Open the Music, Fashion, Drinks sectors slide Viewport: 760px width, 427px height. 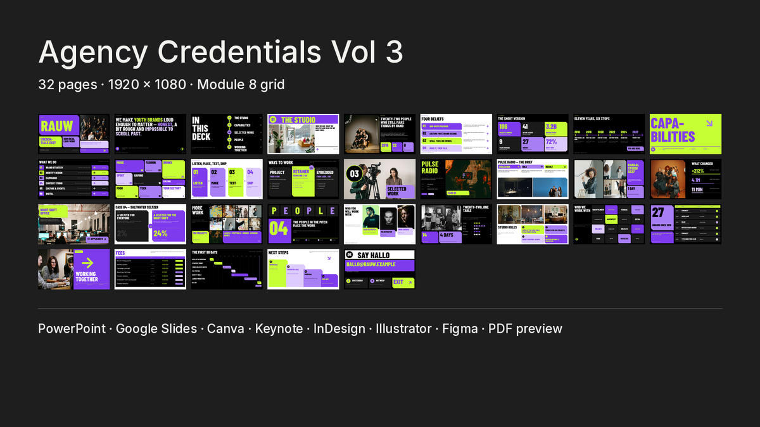click(x=150, y=179)
